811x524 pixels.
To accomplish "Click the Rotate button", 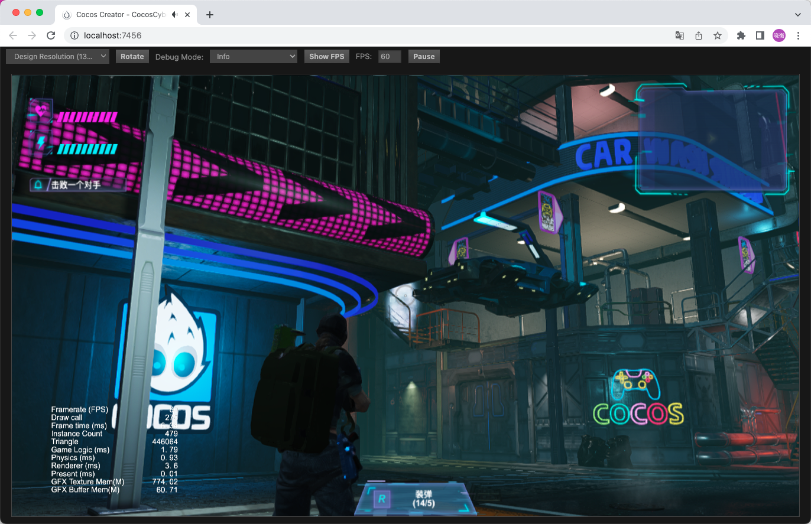I will point(132,57).
